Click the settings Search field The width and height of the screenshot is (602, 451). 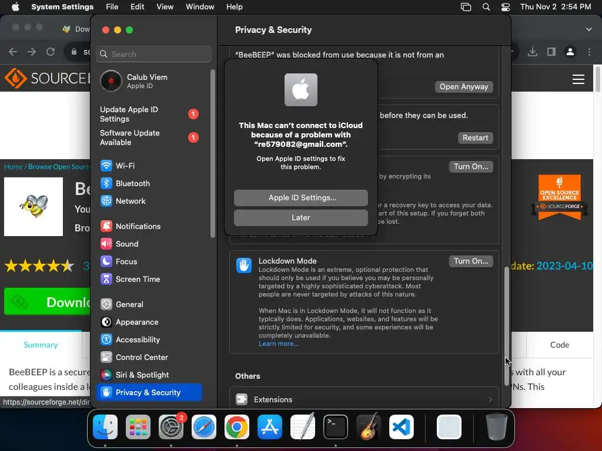click(154, 54)
